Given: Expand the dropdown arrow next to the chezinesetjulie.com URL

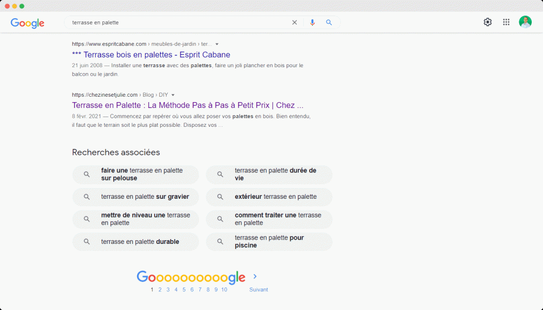Looking at the screenshot, I should tap(173, 95).
